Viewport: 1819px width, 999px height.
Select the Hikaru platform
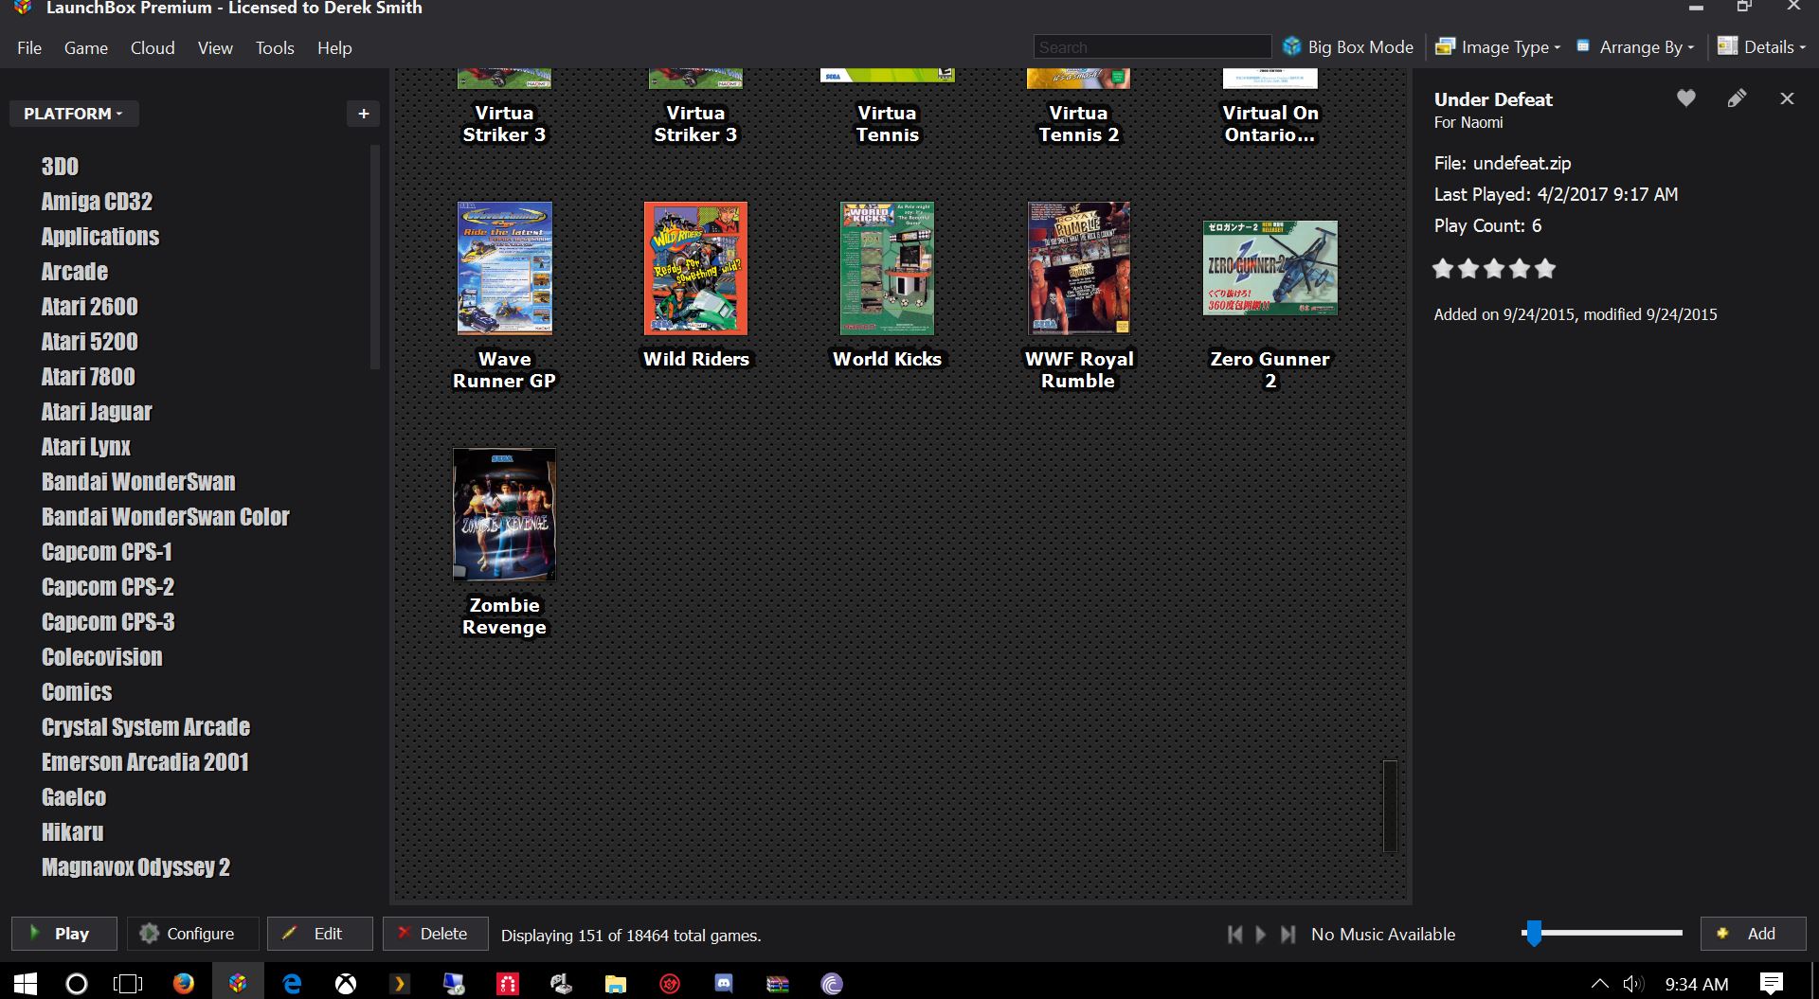coord(73,832)
